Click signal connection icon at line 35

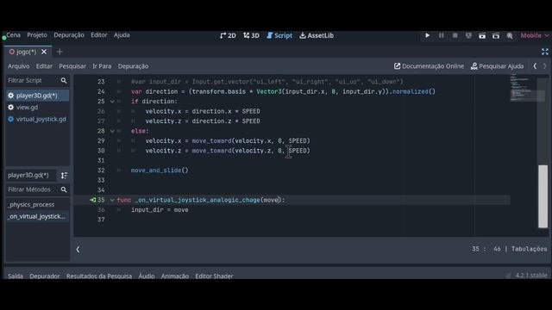(x=92, y=200)
